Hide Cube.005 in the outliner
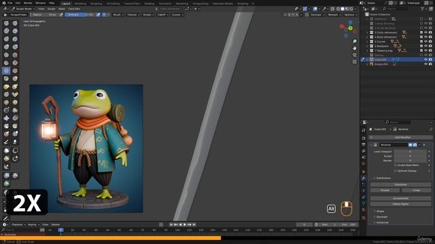Screen dimensions: 435x244 point(426,60)
